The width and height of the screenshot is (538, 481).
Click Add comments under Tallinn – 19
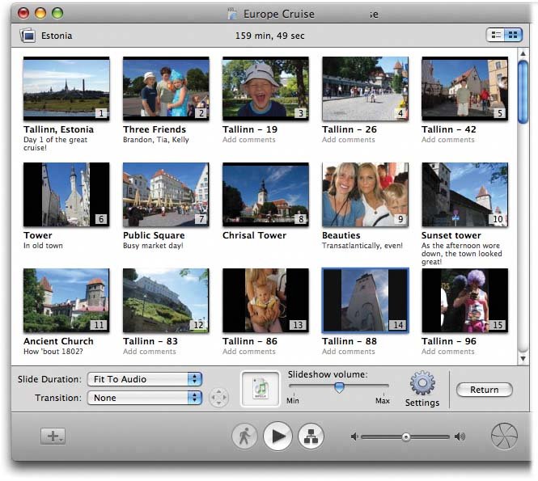249,140
